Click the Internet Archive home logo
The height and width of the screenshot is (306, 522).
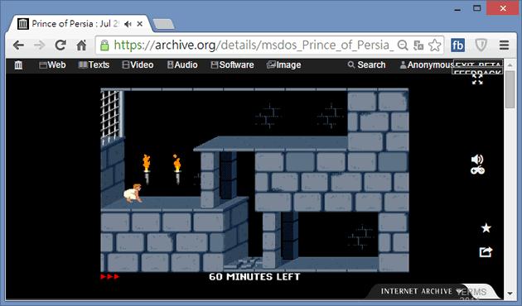pos(18,65)
